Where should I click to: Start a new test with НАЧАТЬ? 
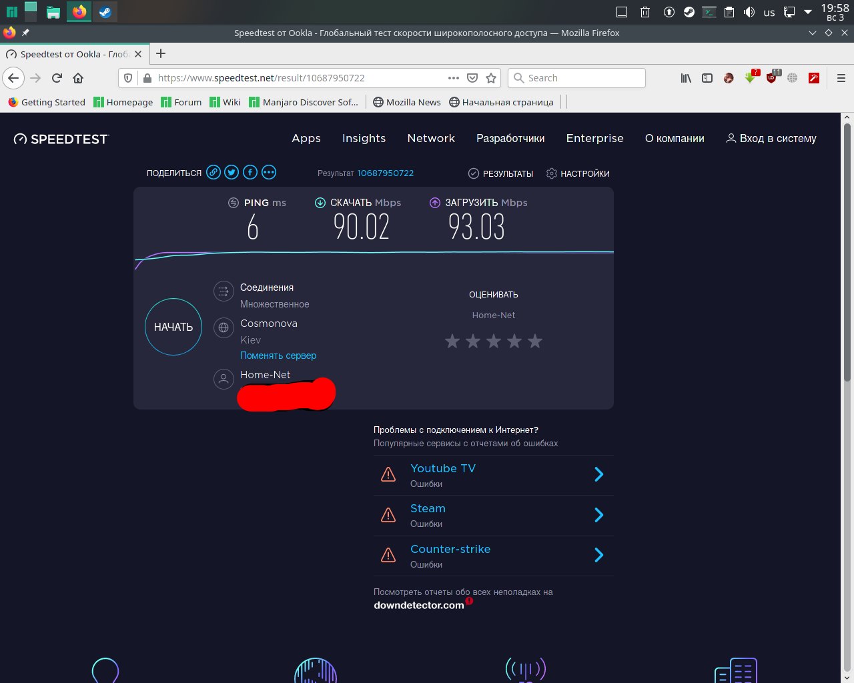click(173, 327)
